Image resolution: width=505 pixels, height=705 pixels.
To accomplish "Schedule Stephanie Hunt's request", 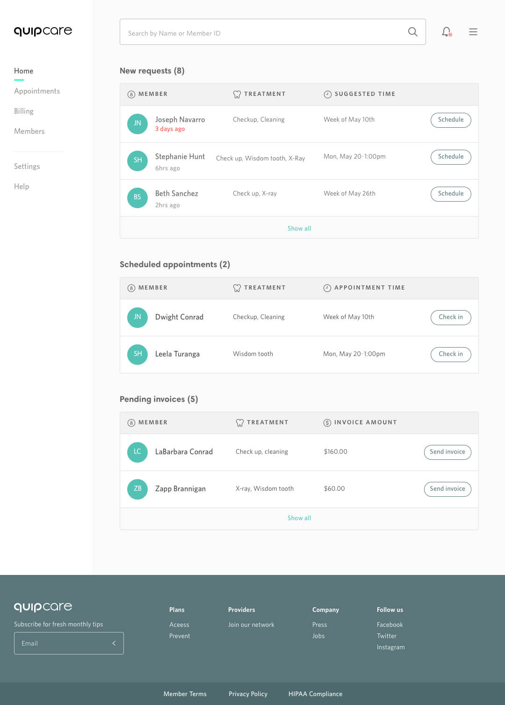I will (451, 157).
